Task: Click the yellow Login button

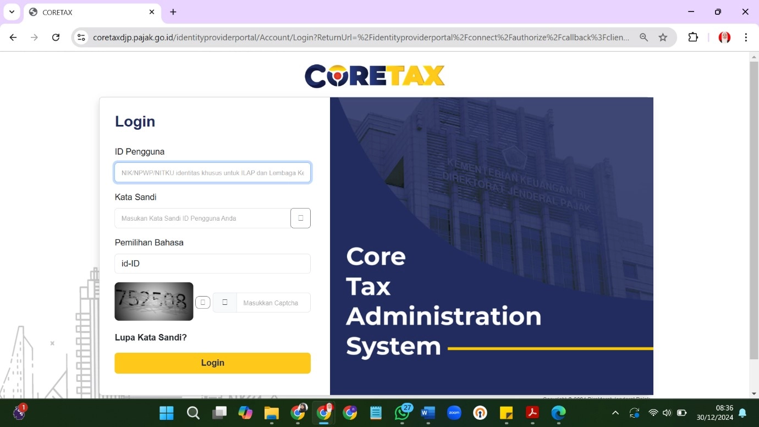Action: pos(212,363)
